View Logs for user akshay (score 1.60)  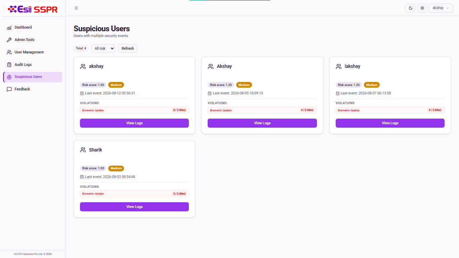[x=134, y=123]
